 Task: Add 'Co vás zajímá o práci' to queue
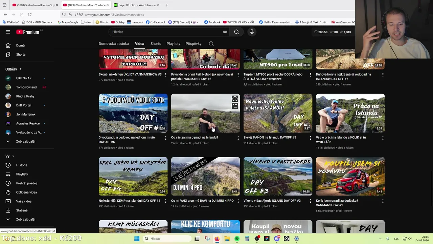click(235, 106)
